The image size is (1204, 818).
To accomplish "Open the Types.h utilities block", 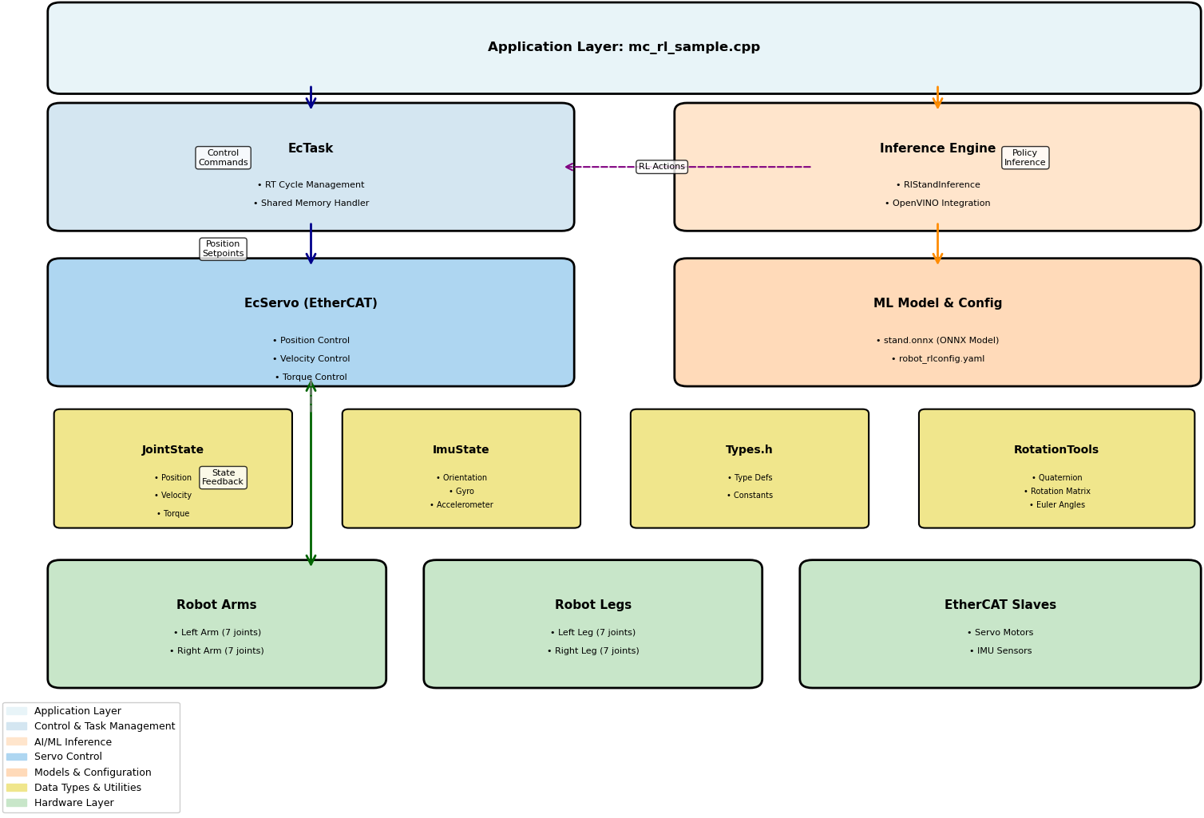I will click(x=749, y=468).
